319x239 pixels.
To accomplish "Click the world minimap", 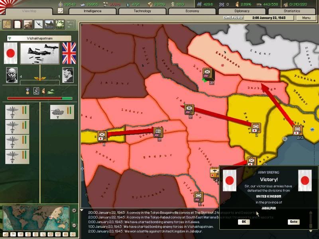I will [36, 218].
